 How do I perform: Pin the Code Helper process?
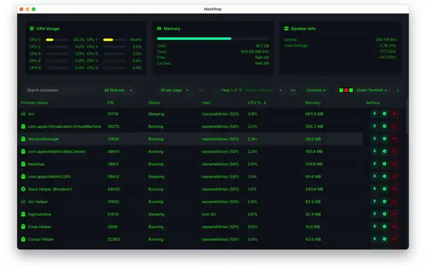374,226
